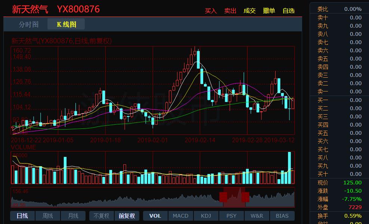Click 撤单 to cancel order

tap(269, 11)
